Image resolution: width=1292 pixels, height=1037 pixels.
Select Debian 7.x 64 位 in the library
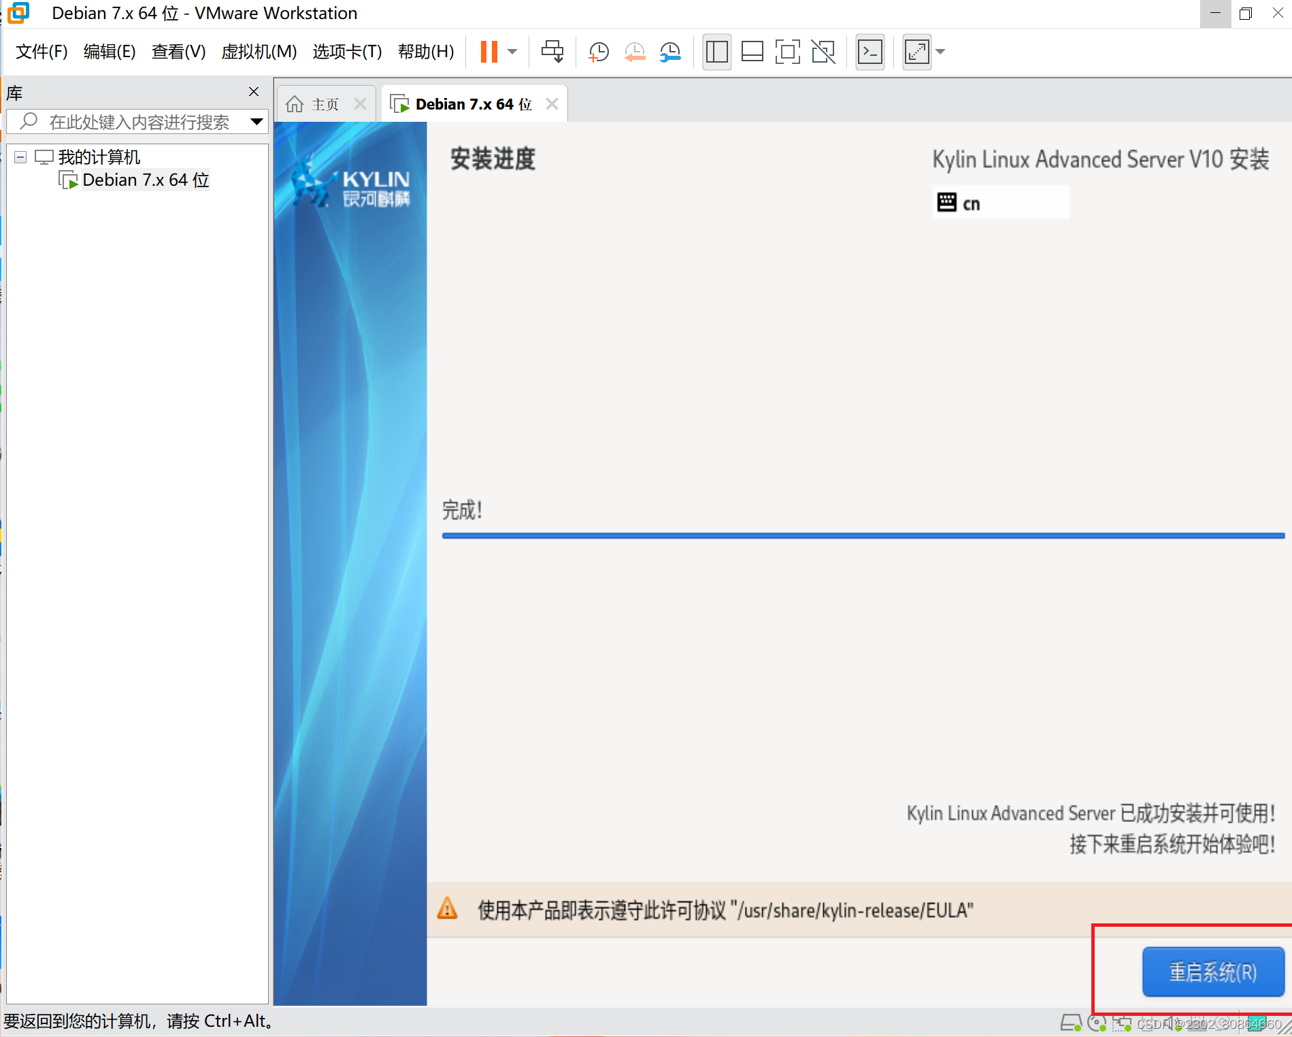(146, 180)
